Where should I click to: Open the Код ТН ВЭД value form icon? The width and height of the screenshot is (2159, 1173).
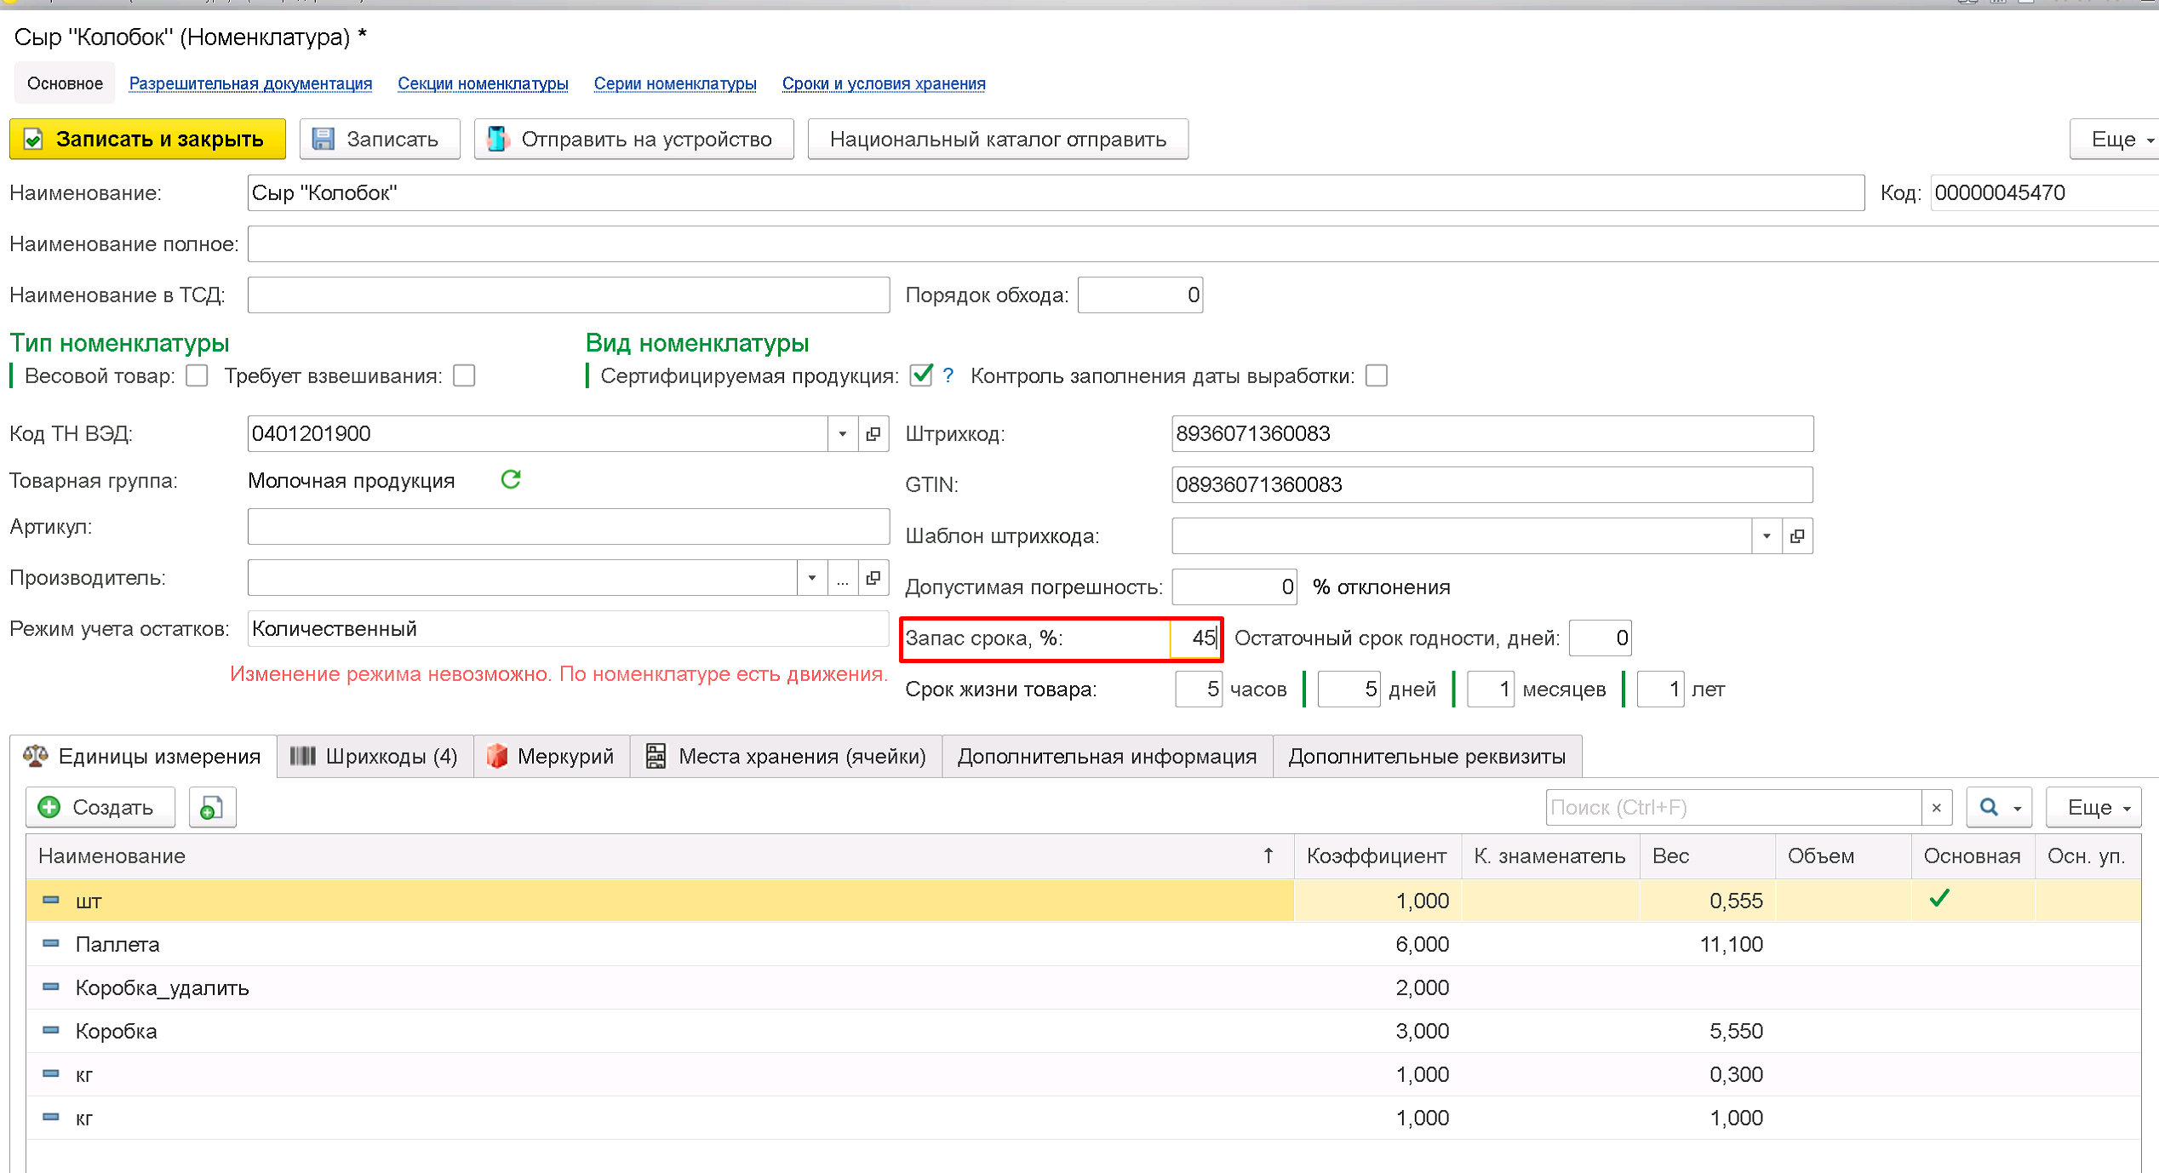(x=873, y=434)
